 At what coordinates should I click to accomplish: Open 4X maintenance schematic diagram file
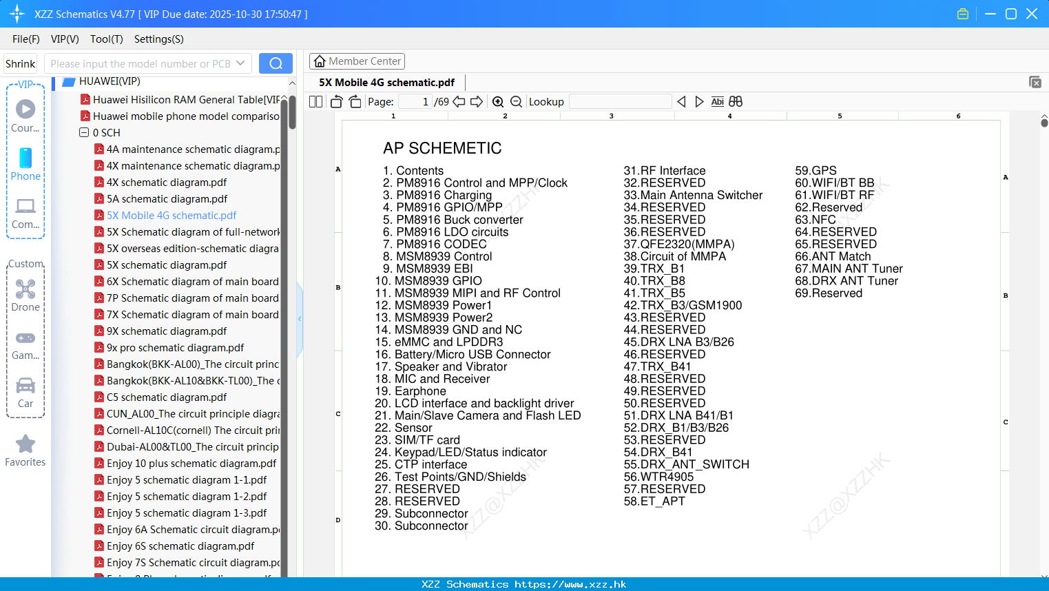pos(193,166)
